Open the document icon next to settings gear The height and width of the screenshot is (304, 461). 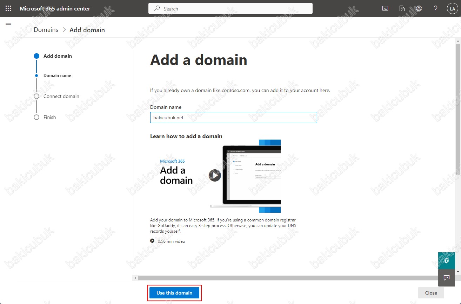click(x=402, y=8)
